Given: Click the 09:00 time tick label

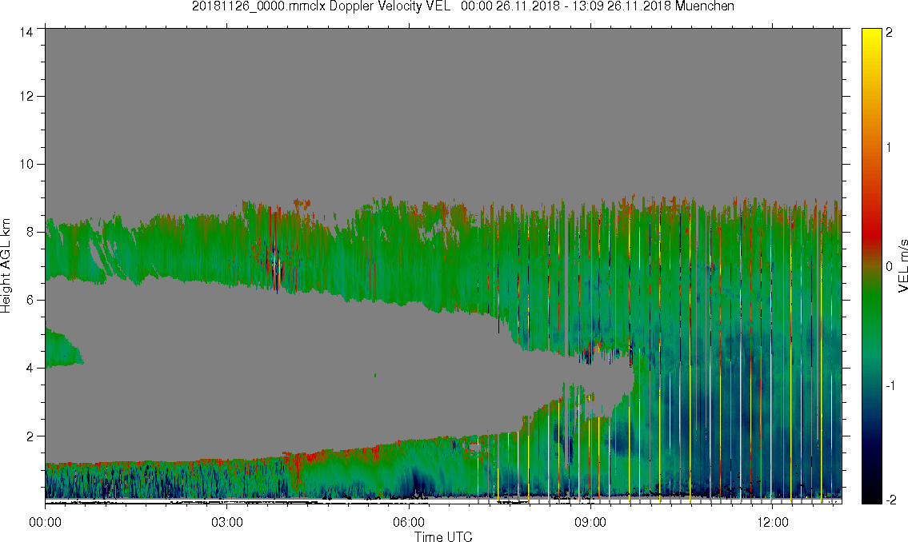Looking at the screenshot, I should [x=590, y=522].
